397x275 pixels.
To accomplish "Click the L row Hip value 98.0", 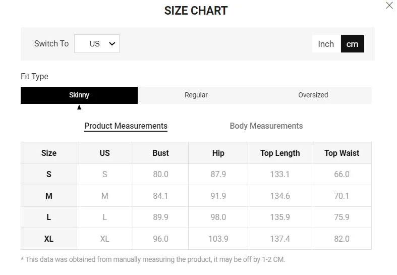I will pyautogui.click(x=218, y=217).
